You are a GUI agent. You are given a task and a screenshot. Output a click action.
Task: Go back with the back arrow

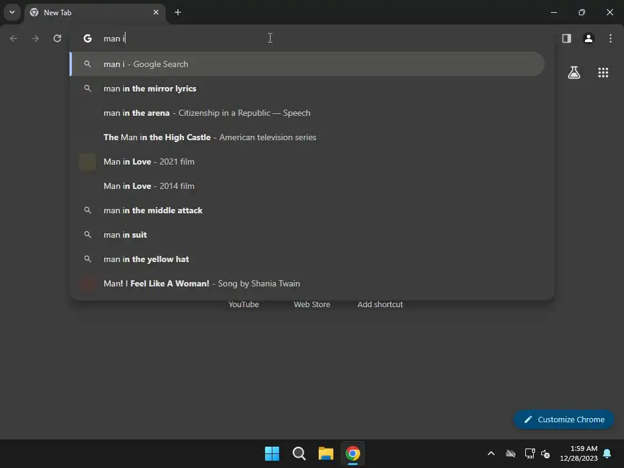(13, 38)
